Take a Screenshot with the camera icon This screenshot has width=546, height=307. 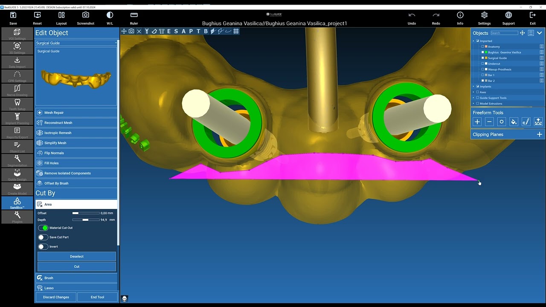pyautogui.click(x=86, y=15)
